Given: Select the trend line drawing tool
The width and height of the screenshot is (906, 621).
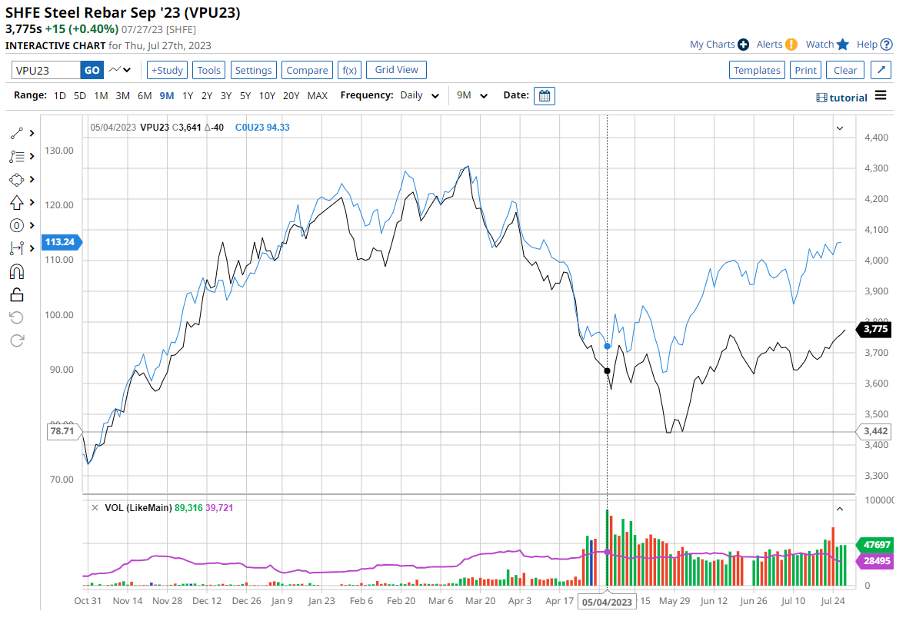Looking at the screenshot, I should coord(17,133).
